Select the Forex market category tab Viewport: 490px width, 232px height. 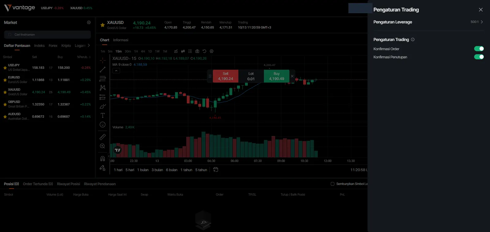[53, 46]
